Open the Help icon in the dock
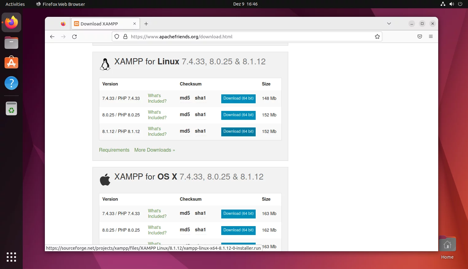468x269 pixels. pyautogui.click(x=11, y=83)
